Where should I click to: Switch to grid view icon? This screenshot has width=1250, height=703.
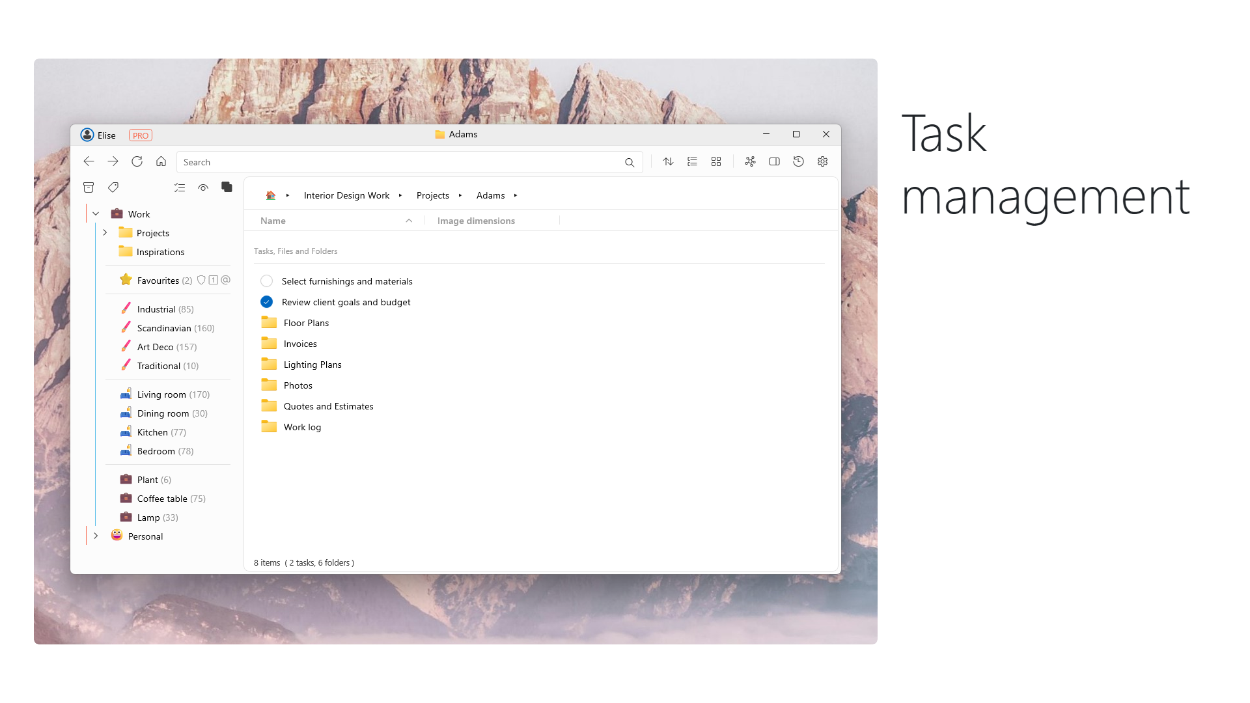[716, 161]
